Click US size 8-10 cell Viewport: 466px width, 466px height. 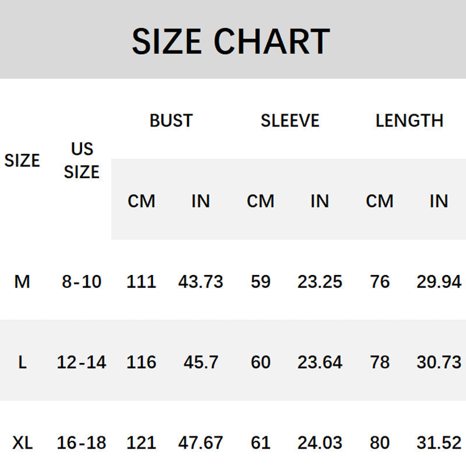click(x=82, y=281)
